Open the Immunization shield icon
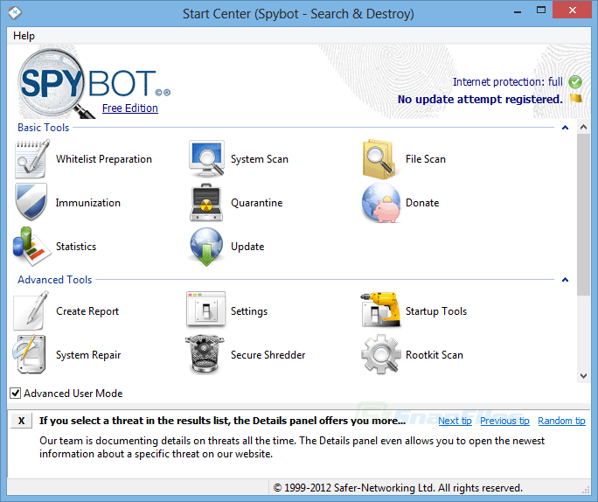598x502 pixels. click(31, 202)
